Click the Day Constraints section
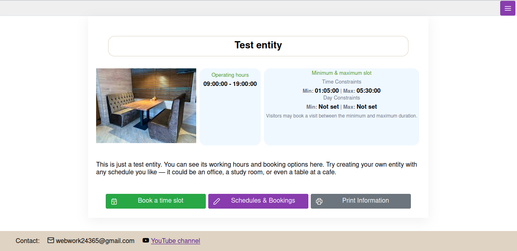Screen dimensions: 517x251 341,98
